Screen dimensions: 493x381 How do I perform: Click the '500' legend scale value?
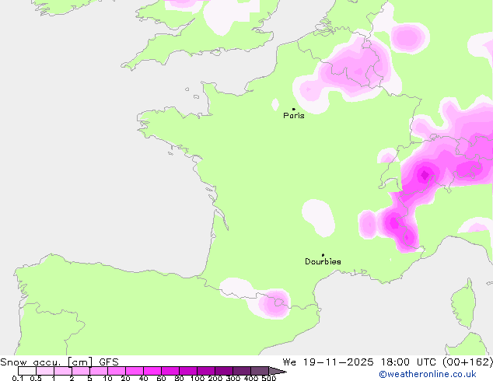[x=269, y=378]
